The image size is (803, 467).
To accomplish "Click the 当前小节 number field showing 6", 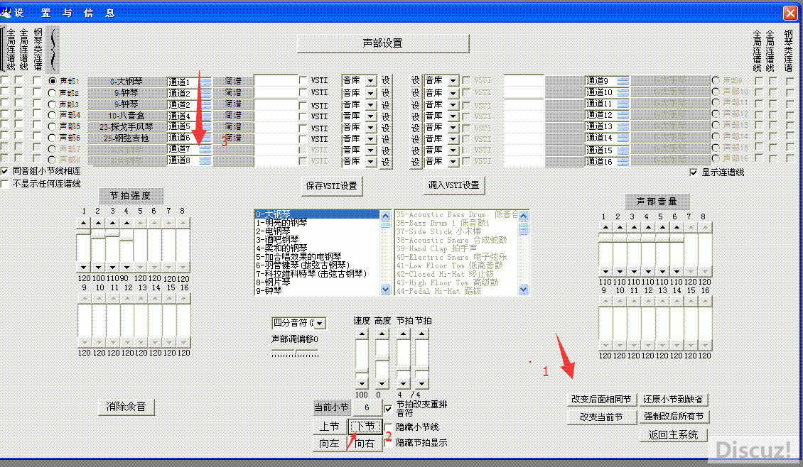I will (367, 407).
